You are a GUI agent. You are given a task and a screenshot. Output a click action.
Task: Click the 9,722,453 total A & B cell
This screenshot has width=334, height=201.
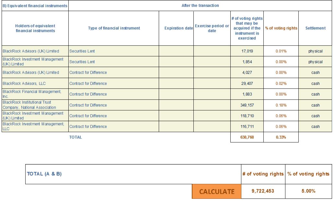263,191
